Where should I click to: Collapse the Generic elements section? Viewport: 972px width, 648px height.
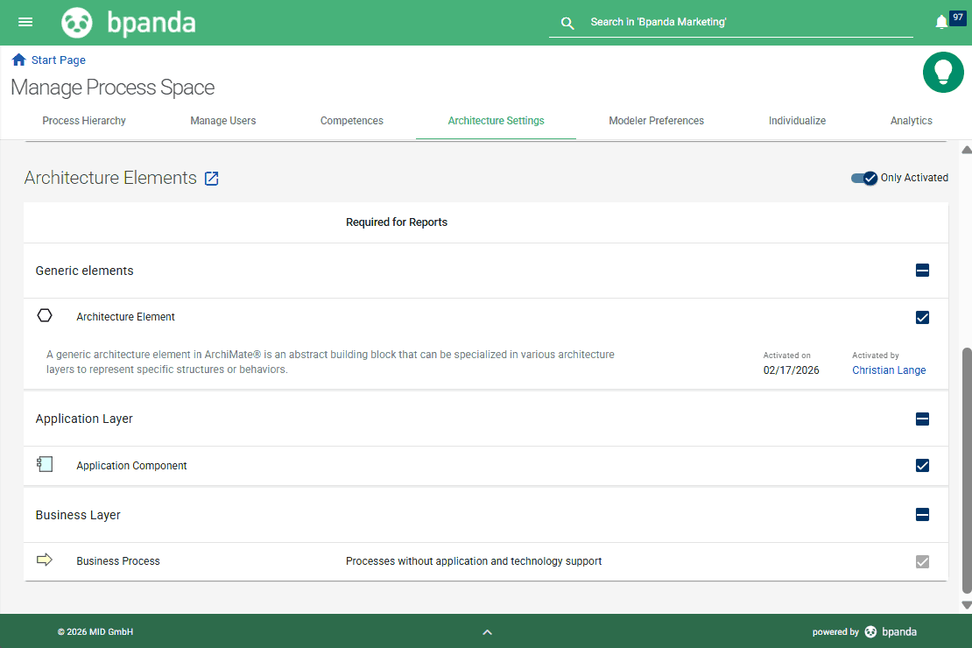(x=922, y=271)
